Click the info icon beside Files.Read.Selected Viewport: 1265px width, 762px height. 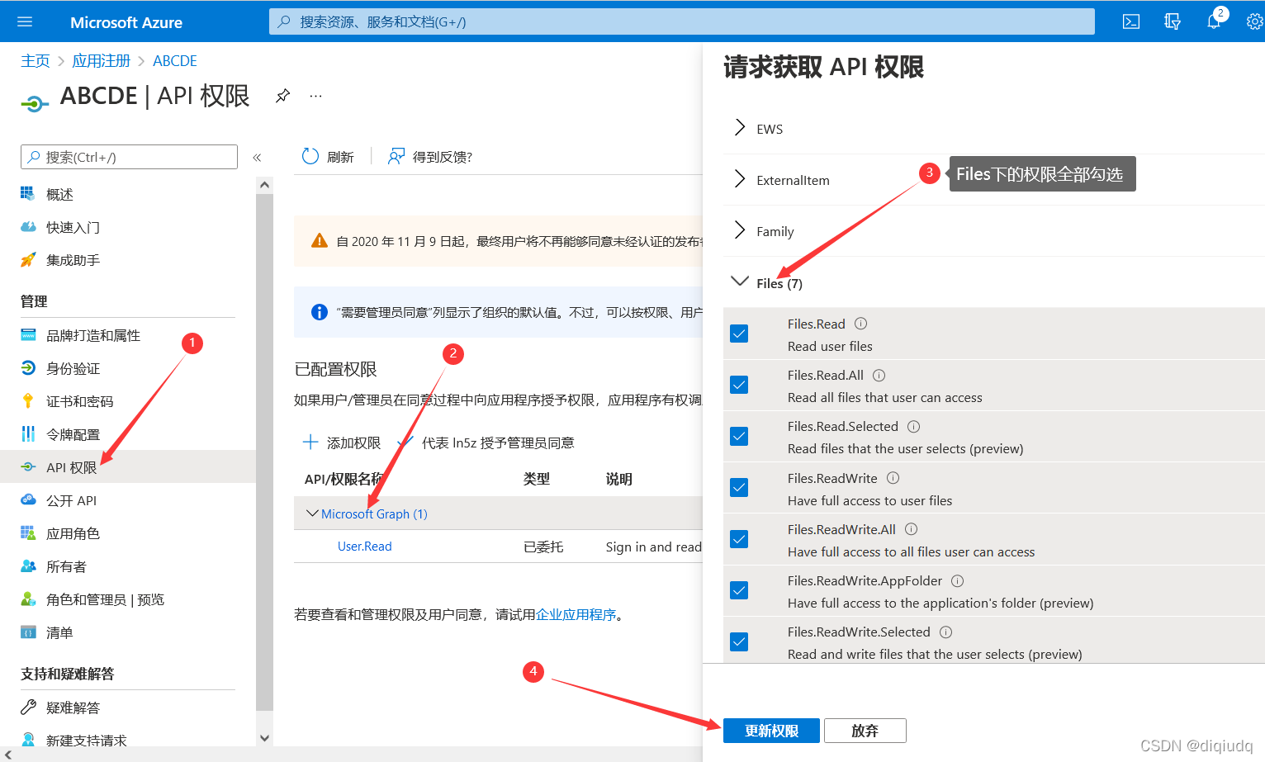913,427
